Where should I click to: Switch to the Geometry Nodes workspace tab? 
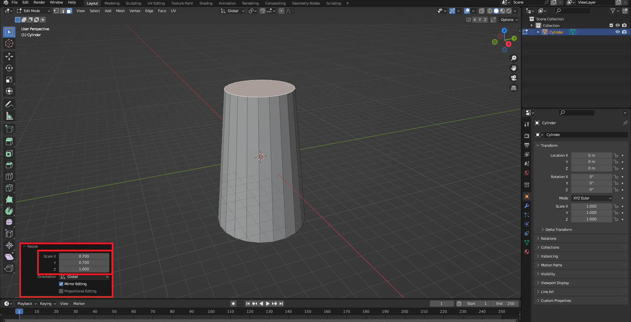306,3
